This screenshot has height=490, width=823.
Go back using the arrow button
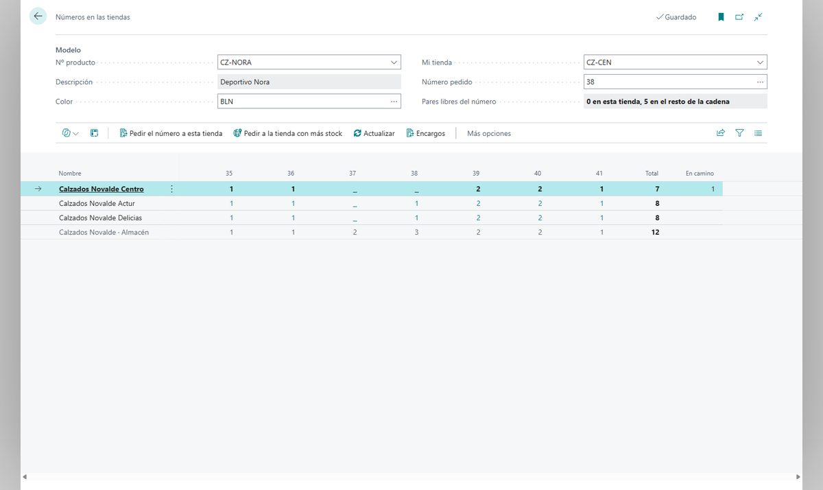click(38, 16)
